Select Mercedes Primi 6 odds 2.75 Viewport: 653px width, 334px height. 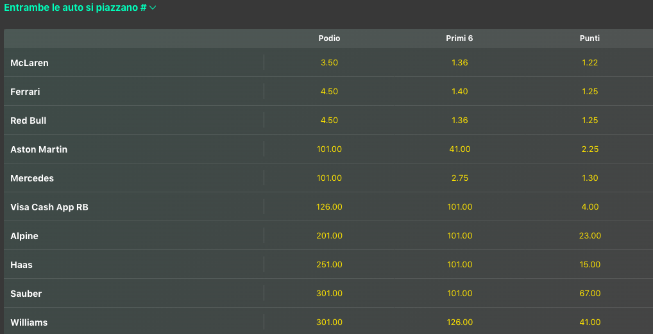click(x=459, y=178)
